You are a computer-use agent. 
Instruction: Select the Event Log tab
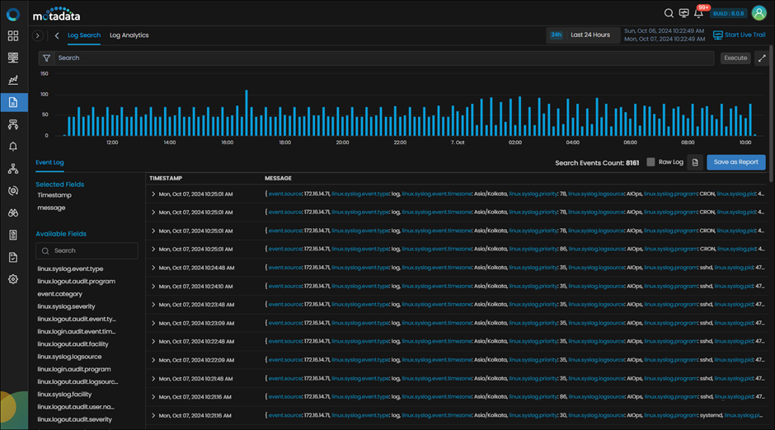tap(49, 162)
